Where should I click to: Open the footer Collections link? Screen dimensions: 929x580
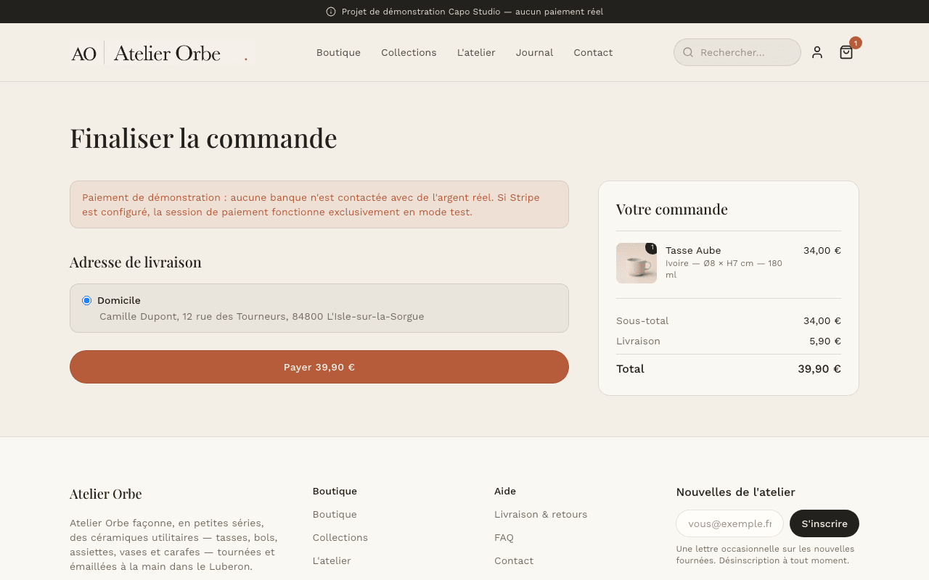click(x=340, y=537)
